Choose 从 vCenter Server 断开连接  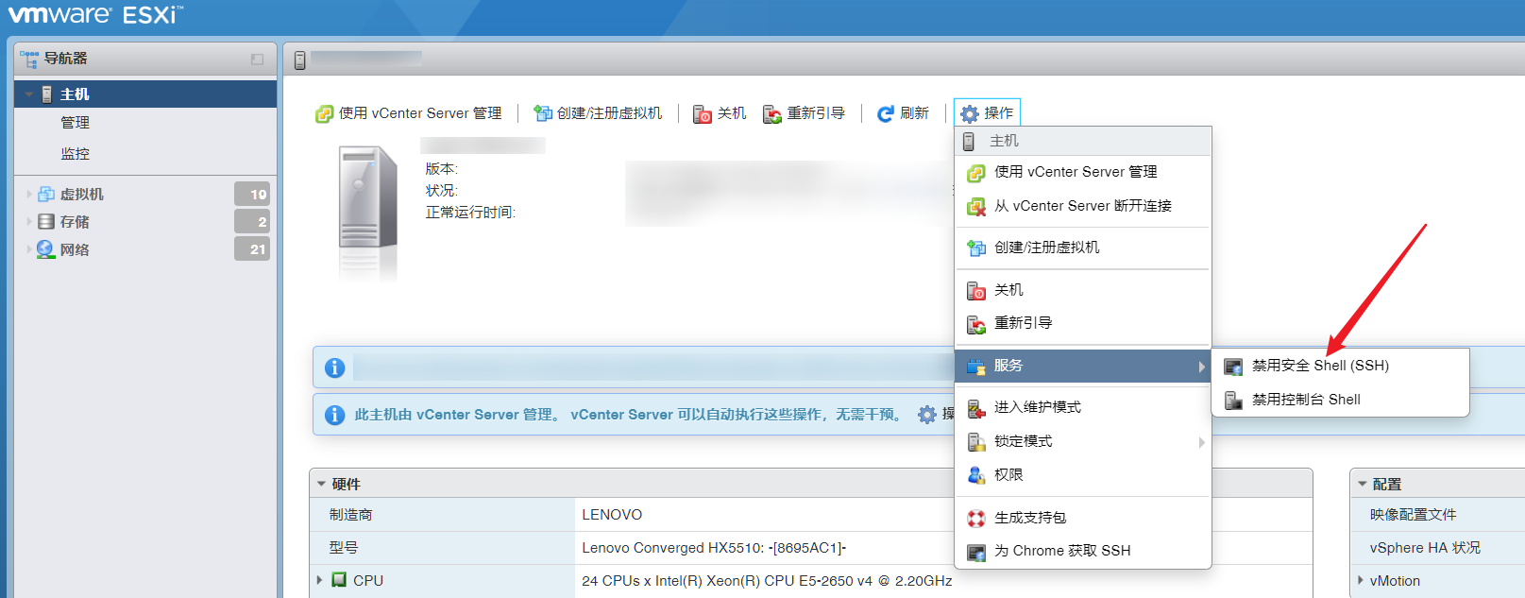[1083, 206]
